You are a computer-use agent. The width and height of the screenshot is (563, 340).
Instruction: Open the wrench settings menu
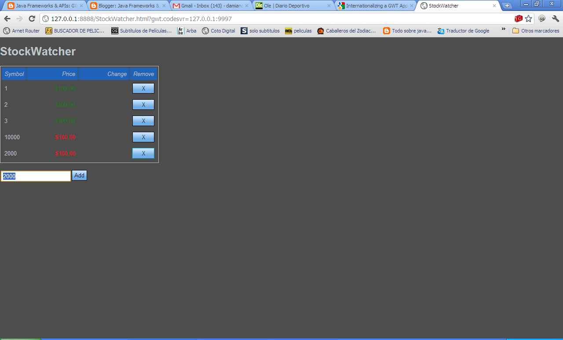[555, 19]
